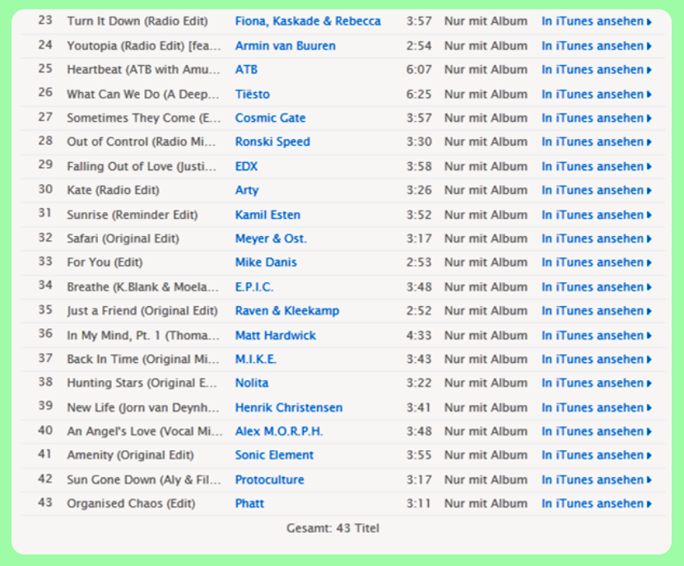The image size is (684, 566).
Task: View Just a Friend in iTunes
Action: click(x=596, y=310)
